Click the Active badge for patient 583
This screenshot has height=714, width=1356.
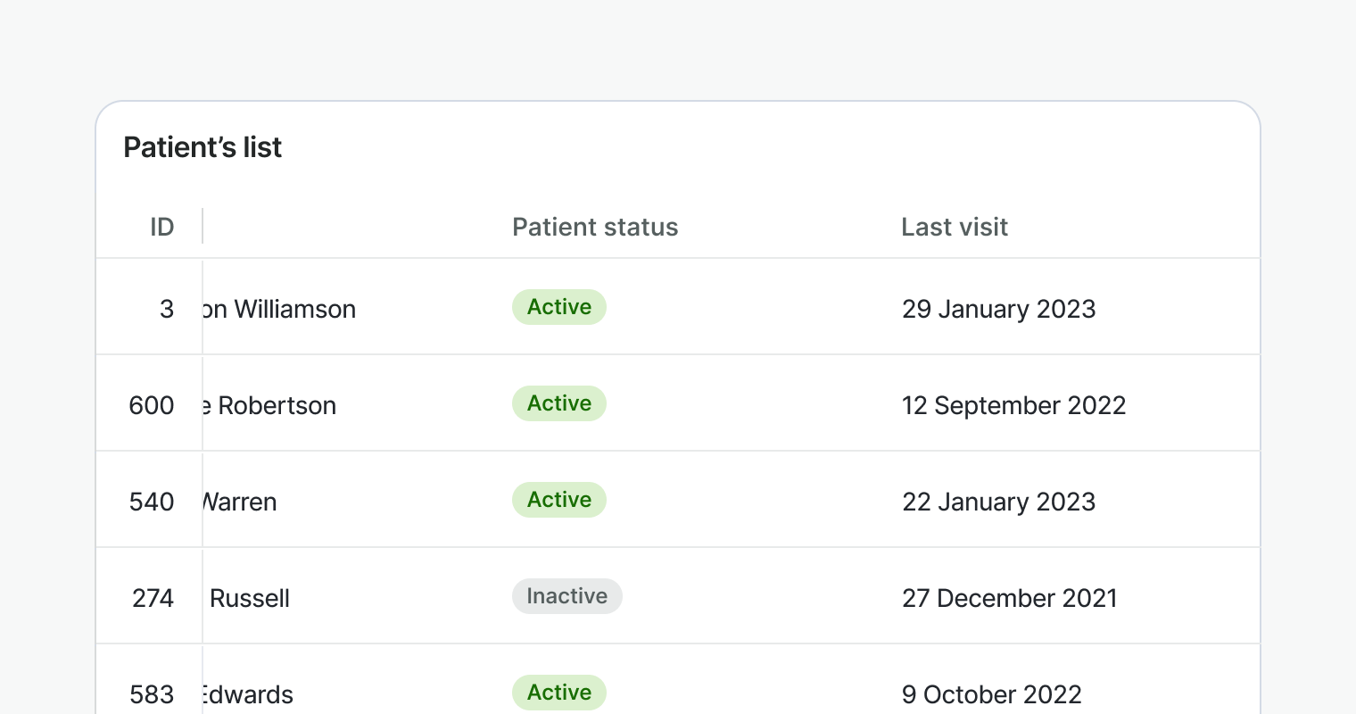pos(559,693)
